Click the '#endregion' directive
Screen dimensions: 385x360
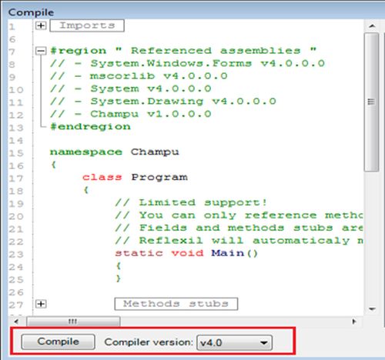[x=90, y=127]
